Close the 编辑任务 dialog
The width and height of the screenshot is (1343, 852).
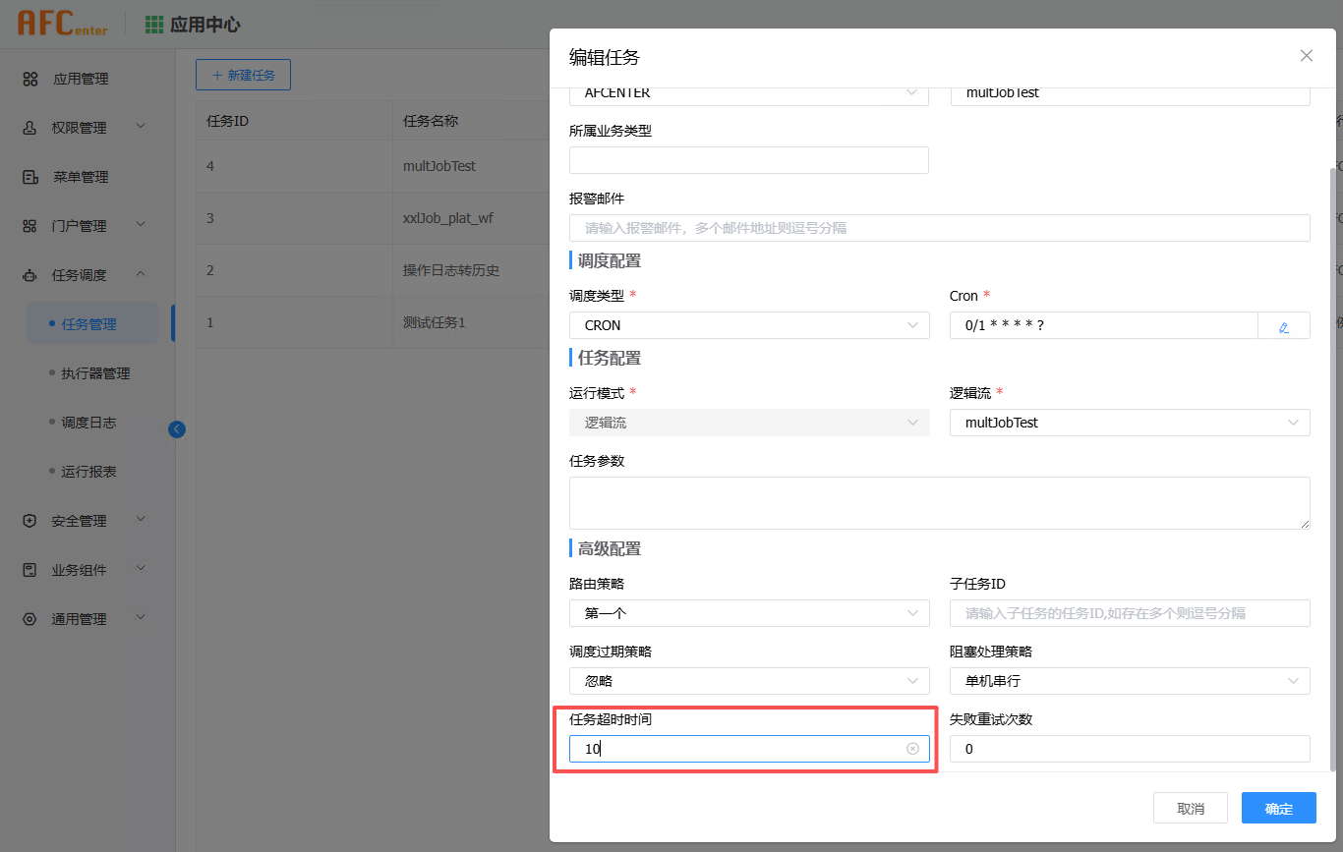[1306, 56]
